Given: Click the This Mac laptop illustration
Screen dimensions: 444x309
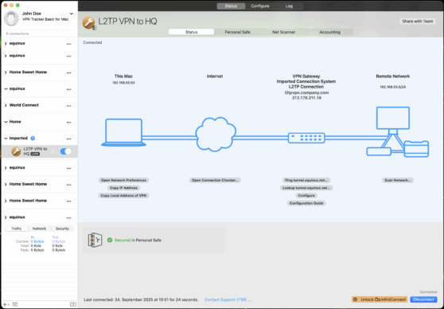Looking at the screenshot, I should coord(123,132).
